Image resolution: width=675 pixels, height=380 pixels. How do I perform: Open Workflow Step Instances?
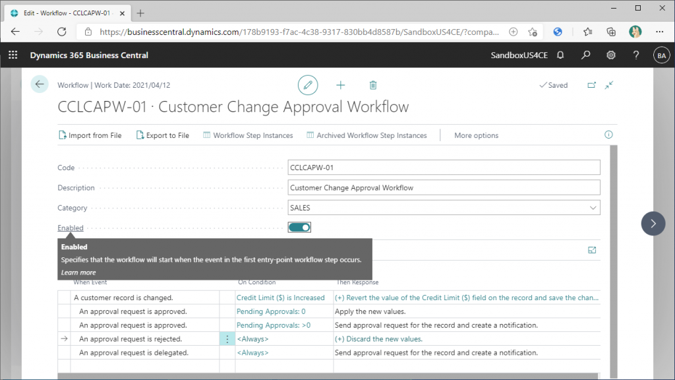tap(248, 135)
